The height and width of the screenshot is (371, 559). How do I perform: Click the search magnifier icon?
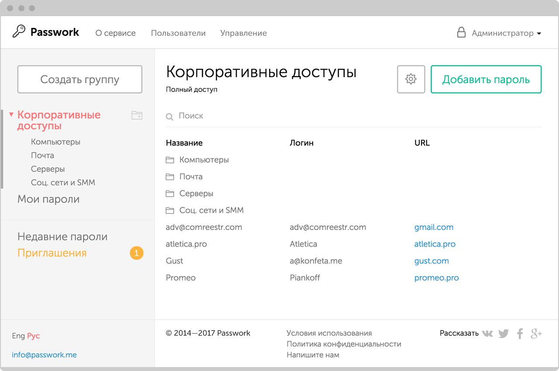[x=169, y=117]
